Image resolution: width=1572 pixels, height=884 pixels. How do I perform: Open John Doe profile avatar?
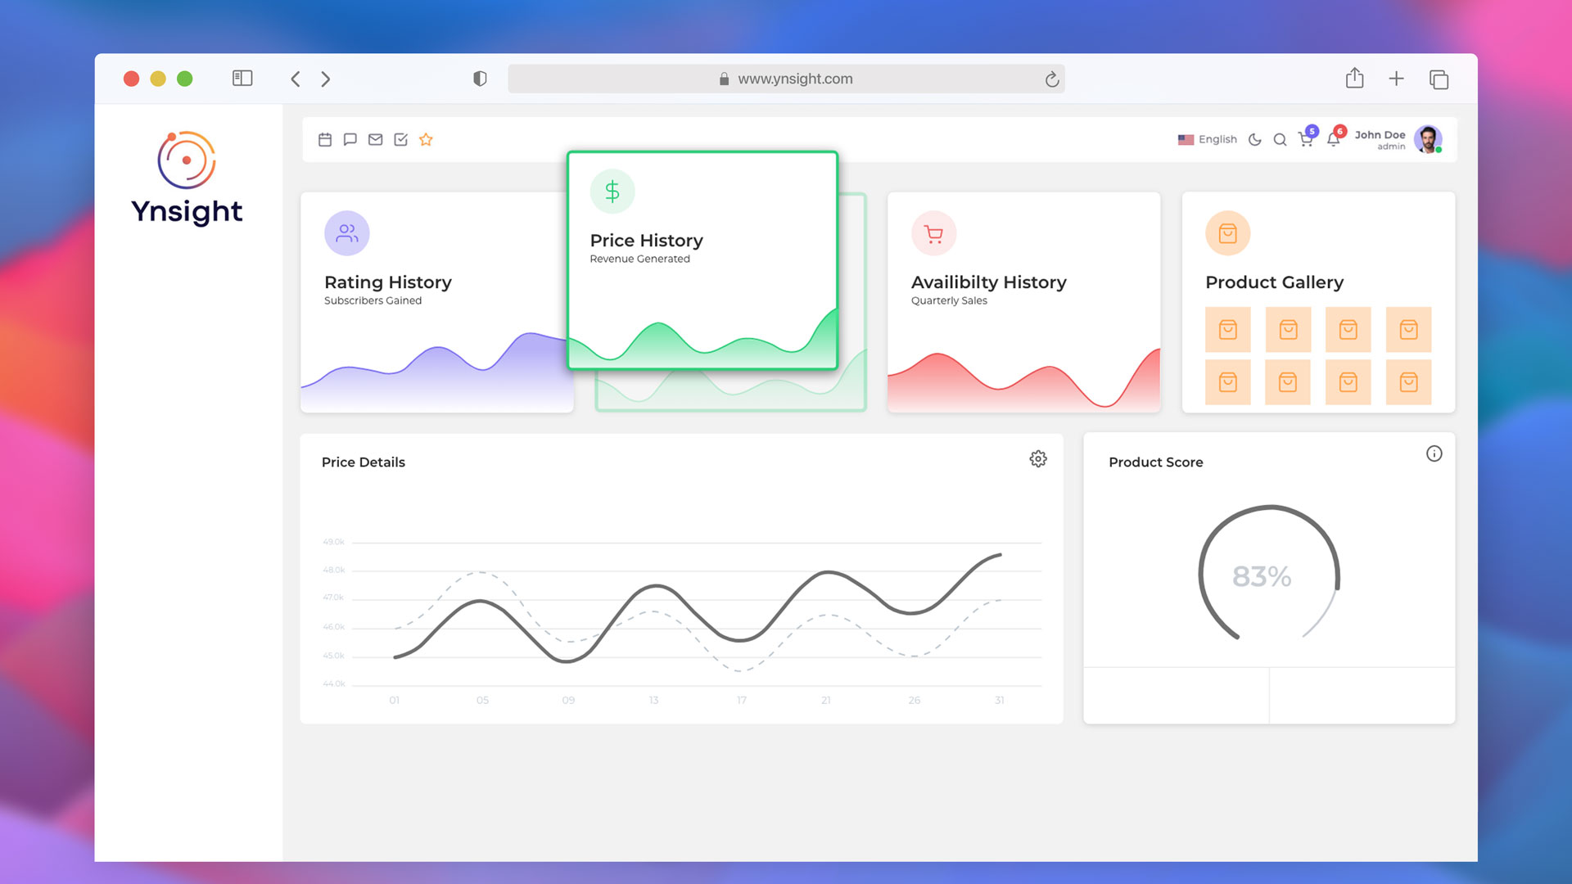tap(1429, 139)
